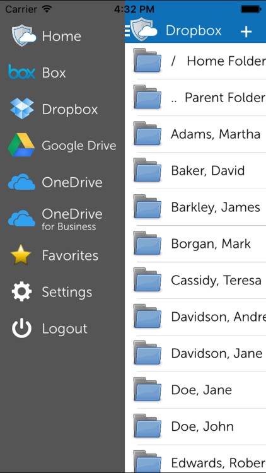The width and height of the screenshot is (266, 473).
Task: Open 'Cassidy, Teresa' folder name
Action: click(216, 281)
